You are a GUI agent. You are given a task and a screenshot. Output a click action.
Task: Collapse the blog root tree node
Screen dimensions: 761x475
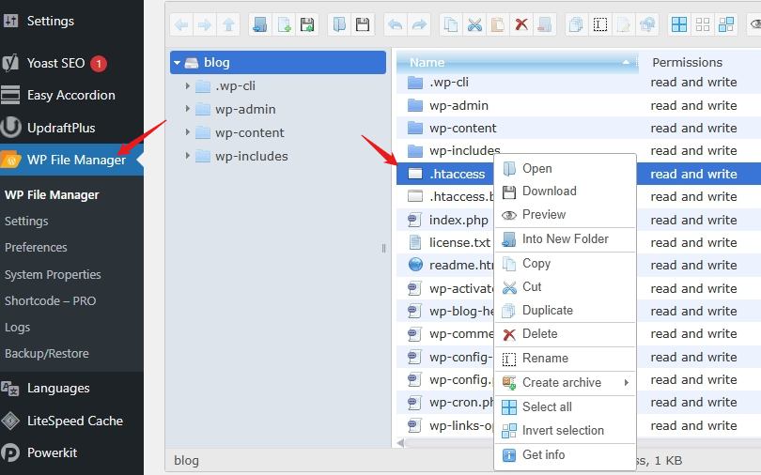178,63
